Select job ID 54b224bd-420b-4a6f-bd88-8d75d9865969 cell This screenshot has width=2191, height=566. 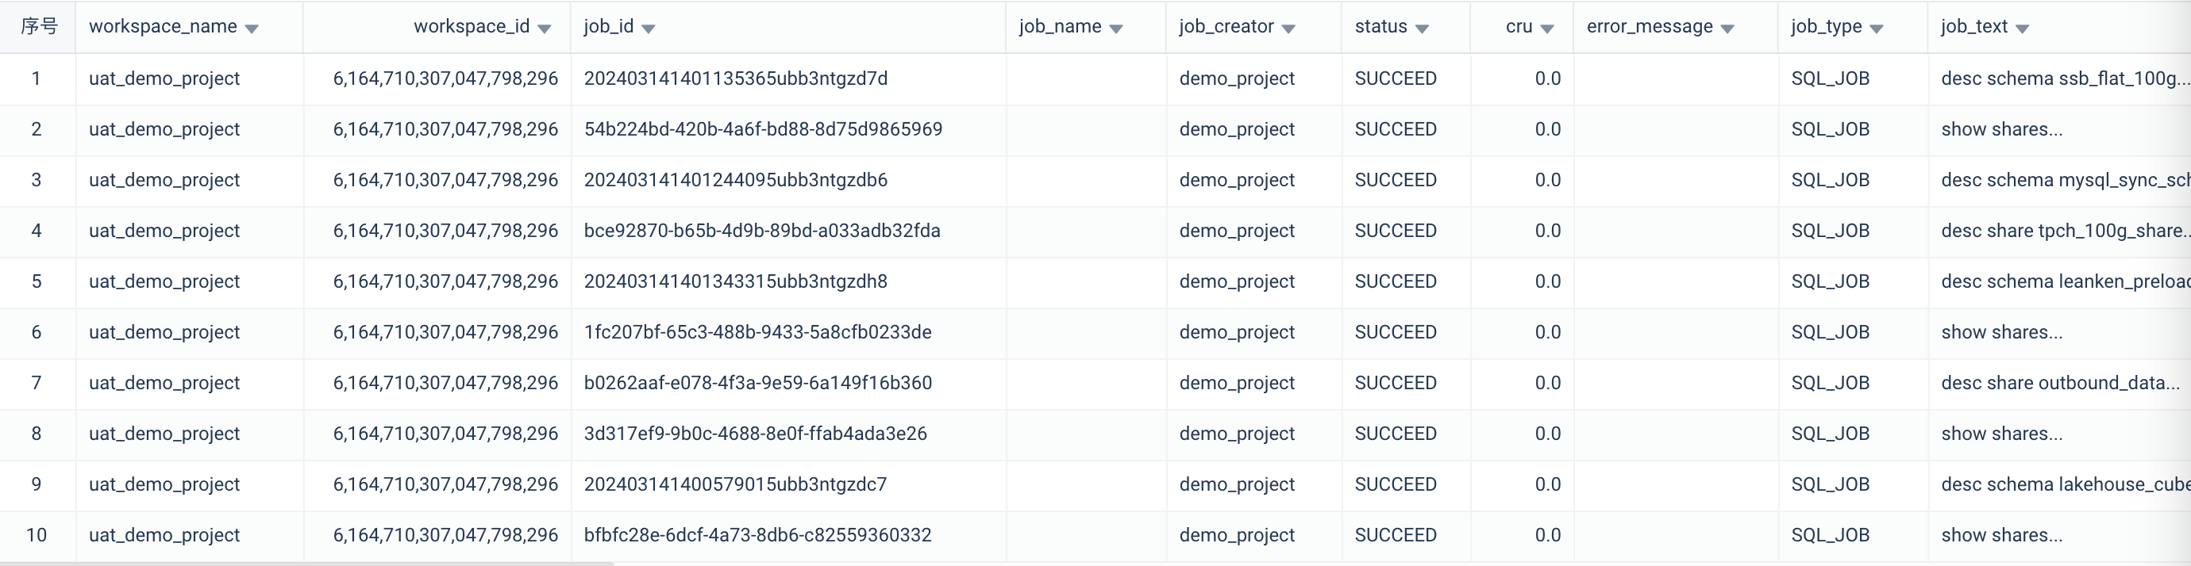(x=763, y=129)
